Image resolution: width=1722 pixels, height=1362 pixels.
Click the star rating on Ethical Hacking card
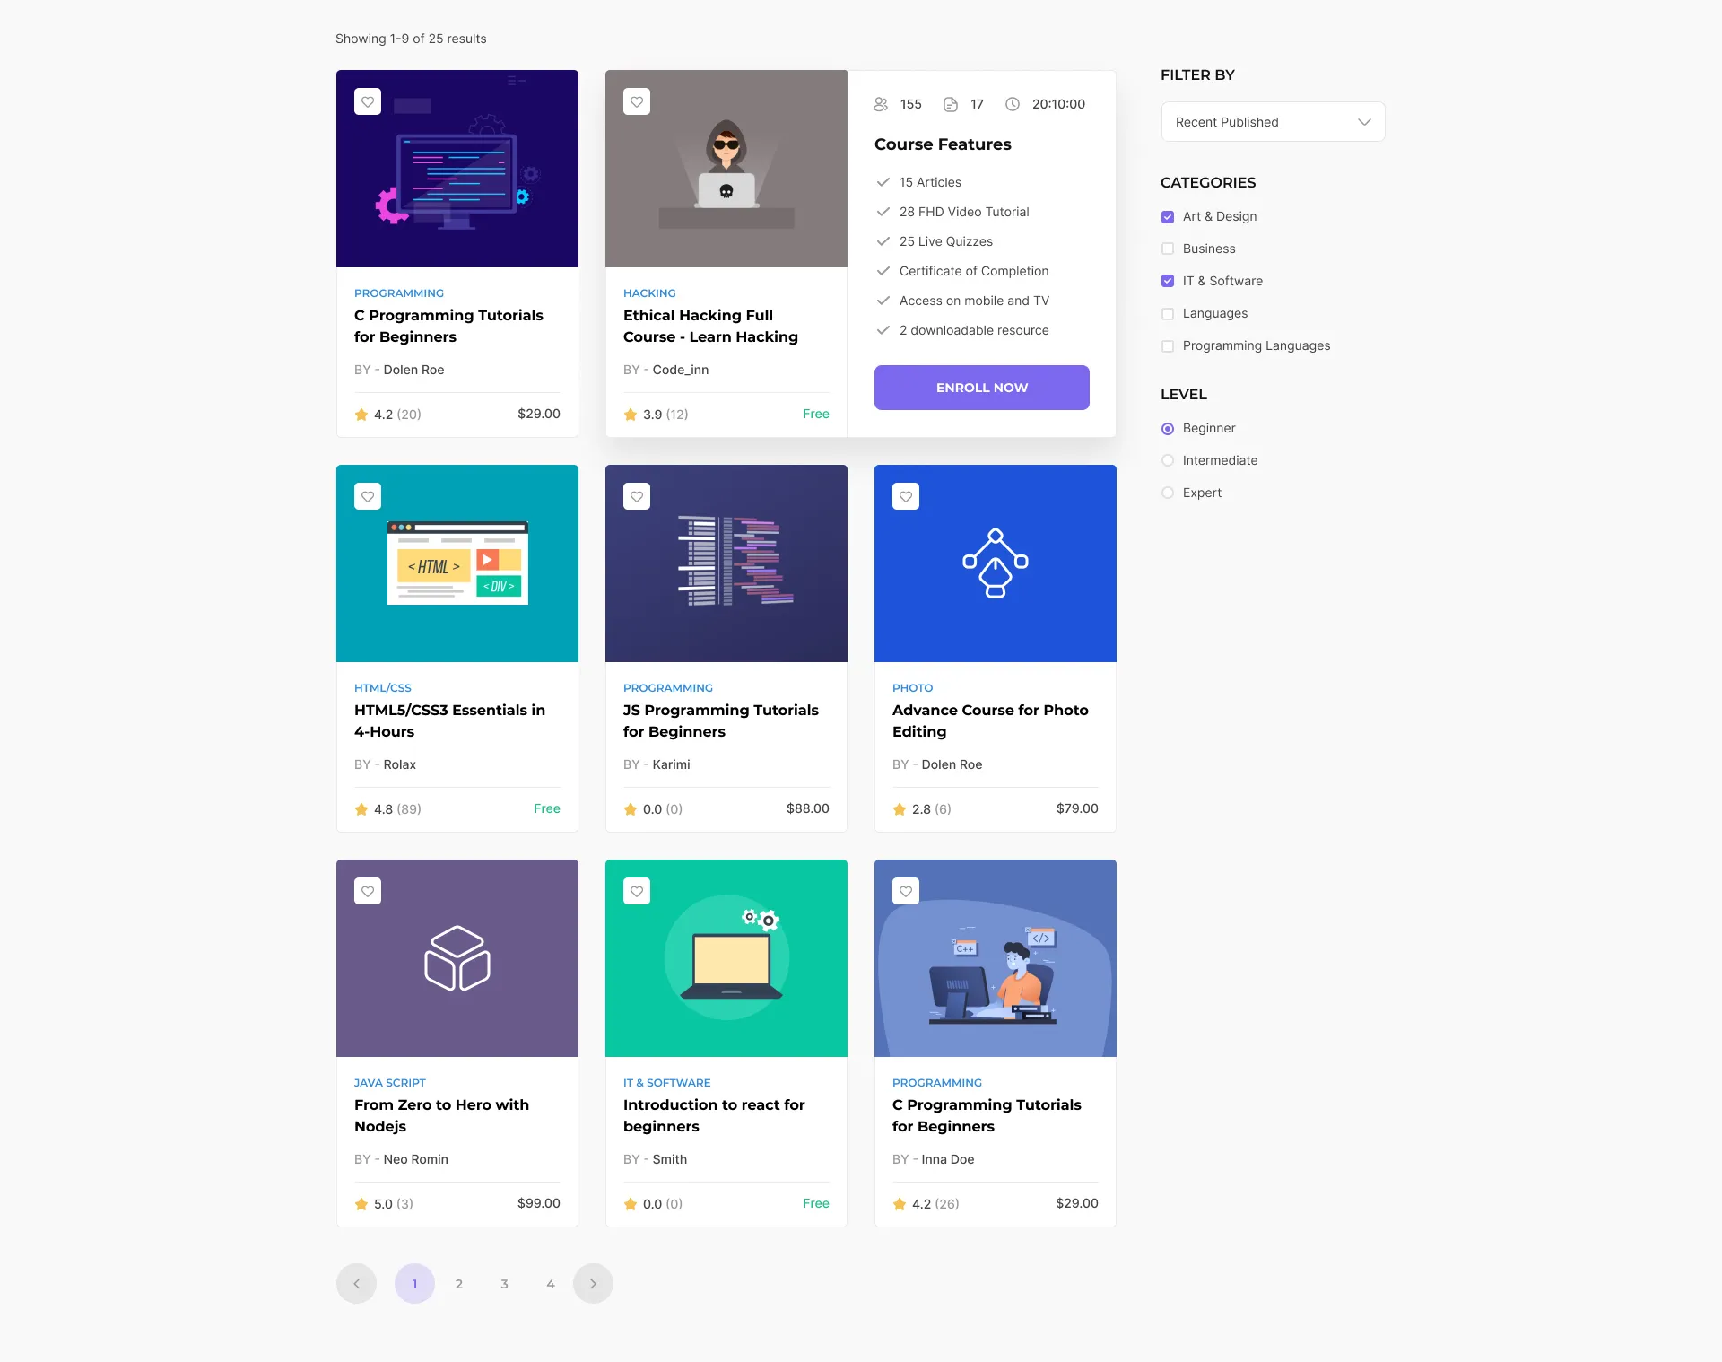pos(631,415)
